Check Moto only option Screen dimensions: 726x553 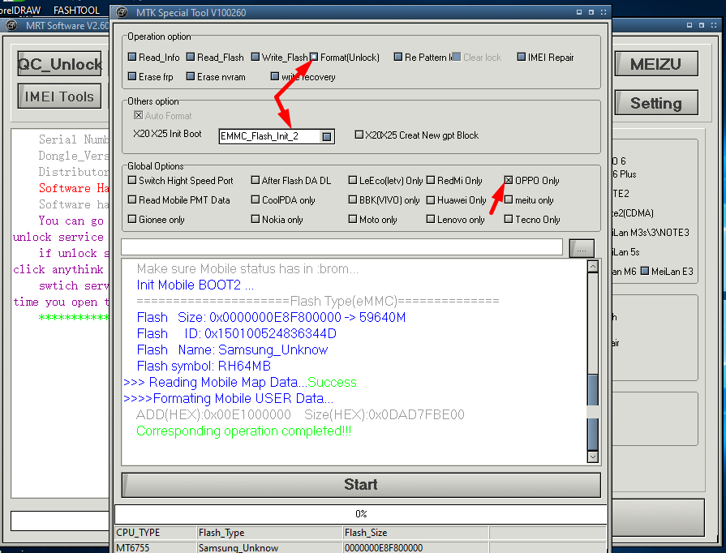click(x=353, y=219)
